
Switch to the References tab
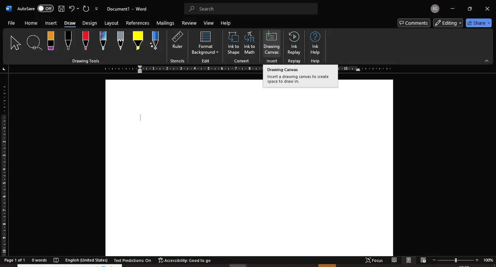click(137, 23)
